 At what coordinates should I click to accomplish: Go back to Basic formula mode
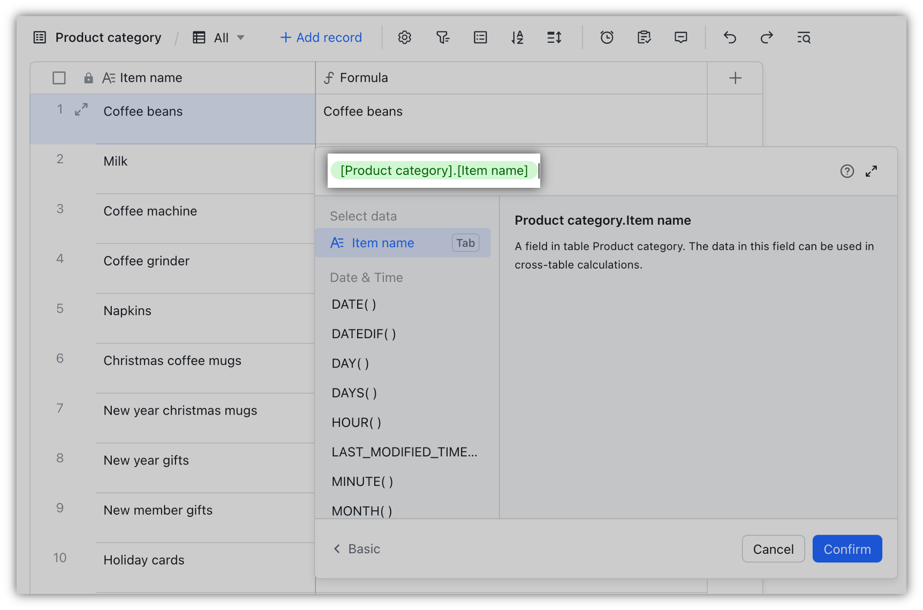[357, 549]
